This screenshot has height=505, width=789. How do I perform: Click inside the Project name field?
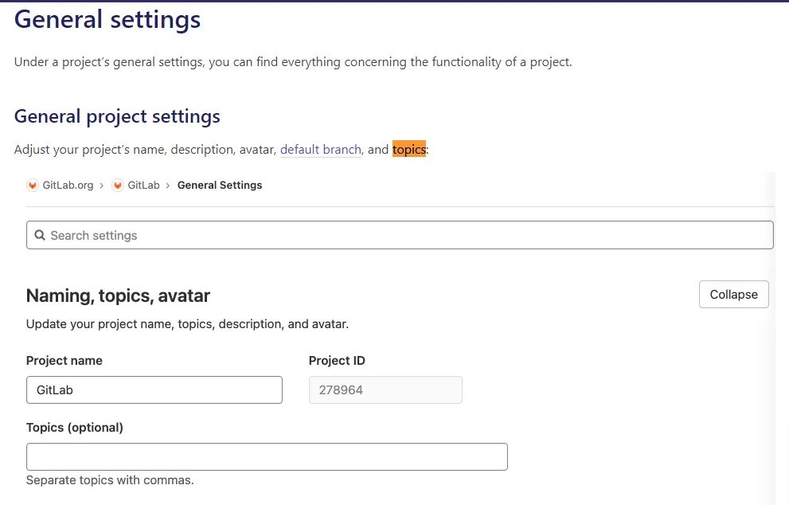pos(154,390)
